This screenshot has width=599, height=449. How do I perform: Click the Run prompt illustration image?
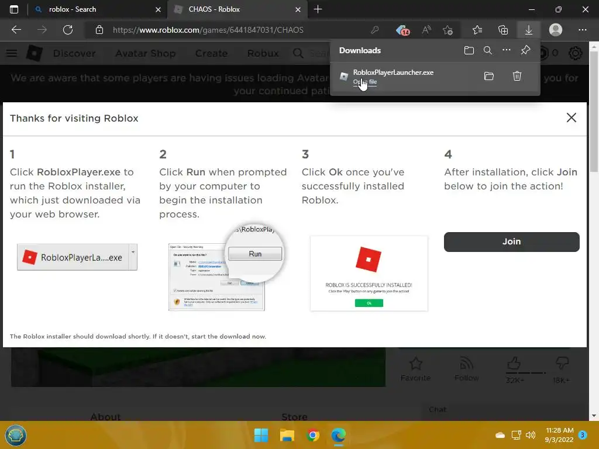coord(226,268)
